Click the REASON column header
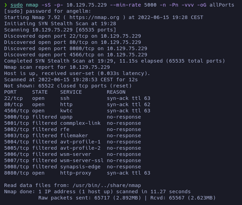The width and height of the screenshot is (242, 205). tap(116, 92)
